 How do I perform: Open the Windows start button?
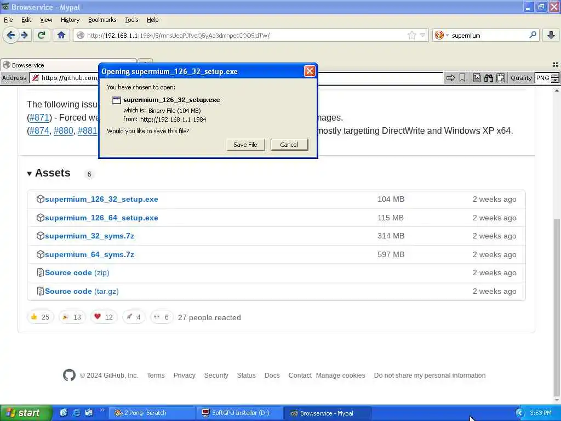(26, 413)
